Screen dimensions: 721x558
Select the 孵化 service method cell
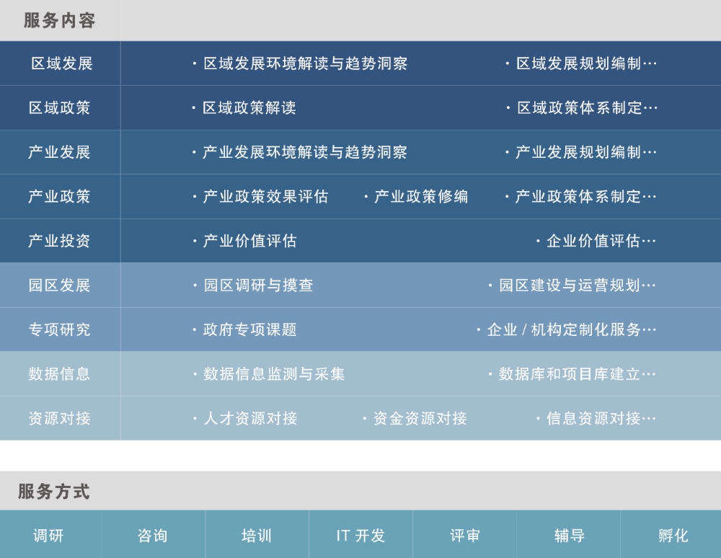click(x=673, y=535)
